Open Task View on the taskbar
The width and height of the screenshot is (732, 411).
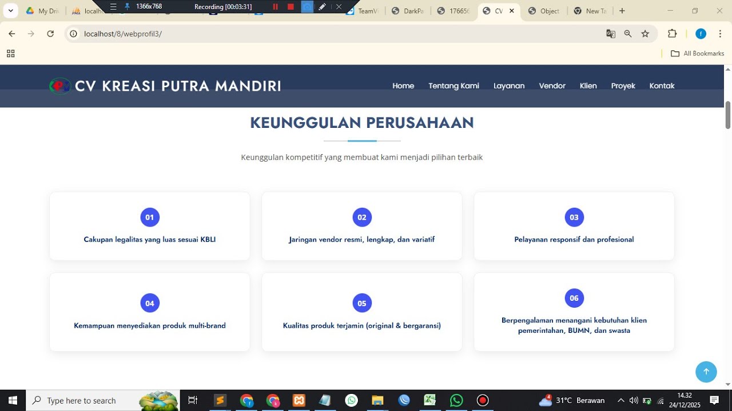pos(193,400)
